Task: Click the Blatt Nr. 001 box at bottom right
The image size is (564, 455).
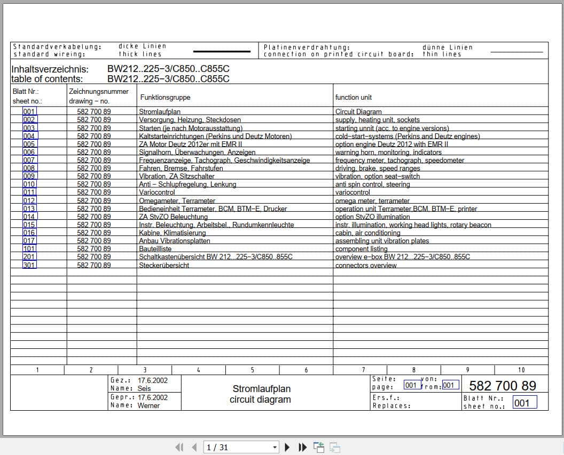Action: pos(524,403)
